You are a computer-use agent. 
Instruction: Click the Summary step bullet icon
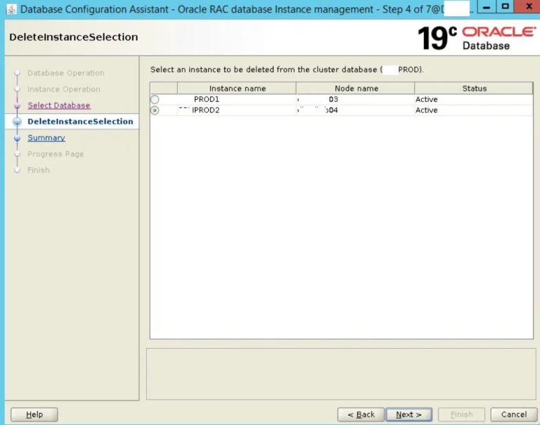(18, 138)
